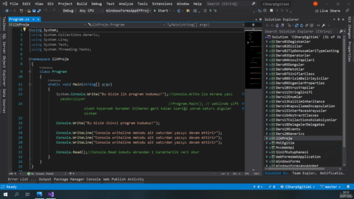
Task: Select Ders17CollectionsKoleksiyonlar project
Action: pos(306,120)
